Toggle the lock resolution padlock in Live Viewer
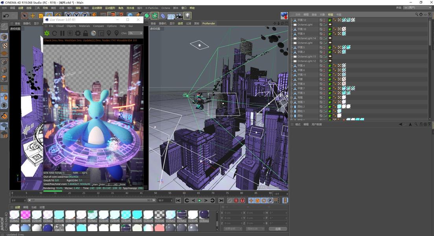Viewport: 434px width, 236px height. coord(86,33)
